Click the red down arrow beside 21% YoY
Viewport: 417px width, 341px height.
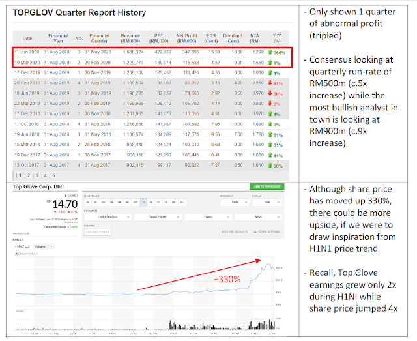tap(270, 83)
